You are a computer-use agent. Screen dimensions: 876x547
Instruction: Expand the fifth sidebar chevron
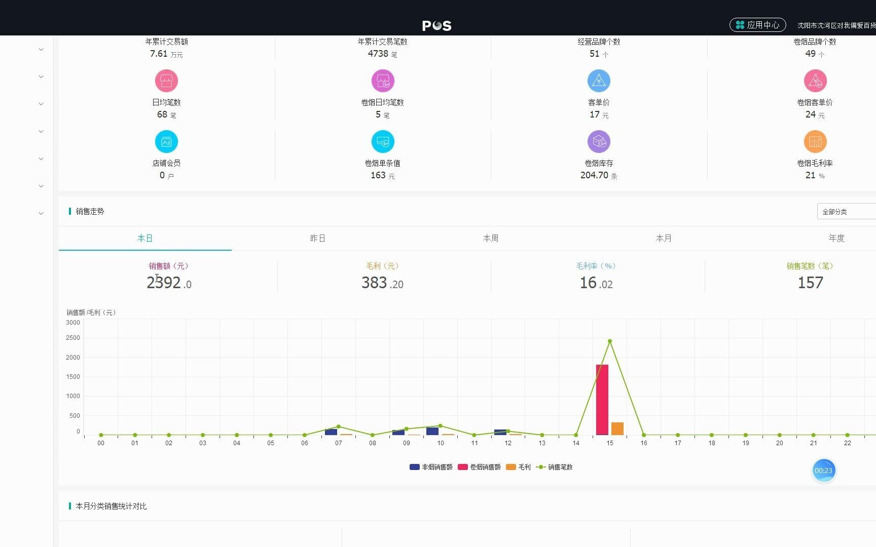(41, 159)
